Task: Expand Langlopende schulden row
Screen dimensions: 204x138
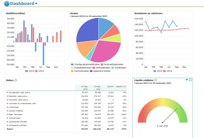Action: tap(7, 122)
